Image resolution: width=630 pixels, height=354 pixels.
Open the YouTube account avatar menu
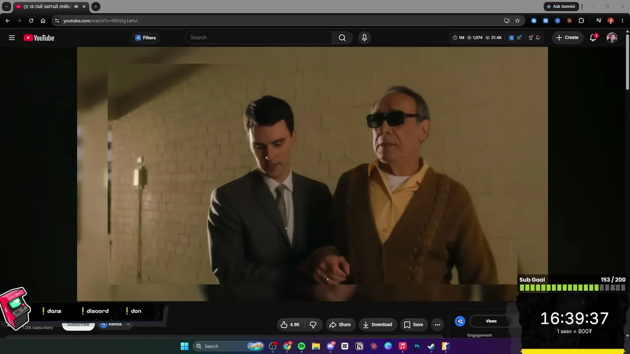[612, 38]
